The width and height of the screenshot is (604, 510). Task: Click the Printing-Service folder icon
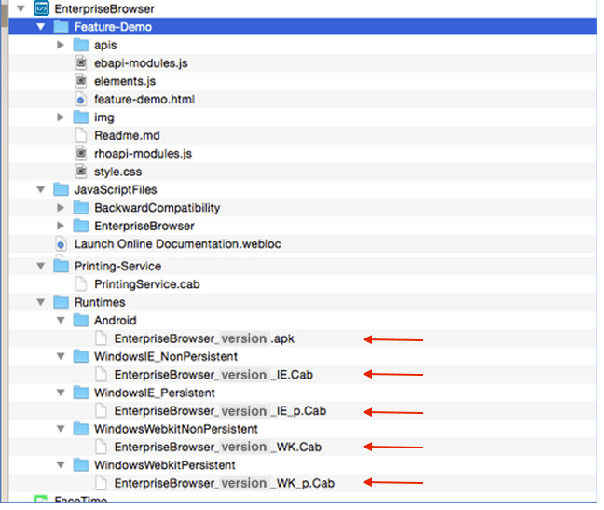61,266
